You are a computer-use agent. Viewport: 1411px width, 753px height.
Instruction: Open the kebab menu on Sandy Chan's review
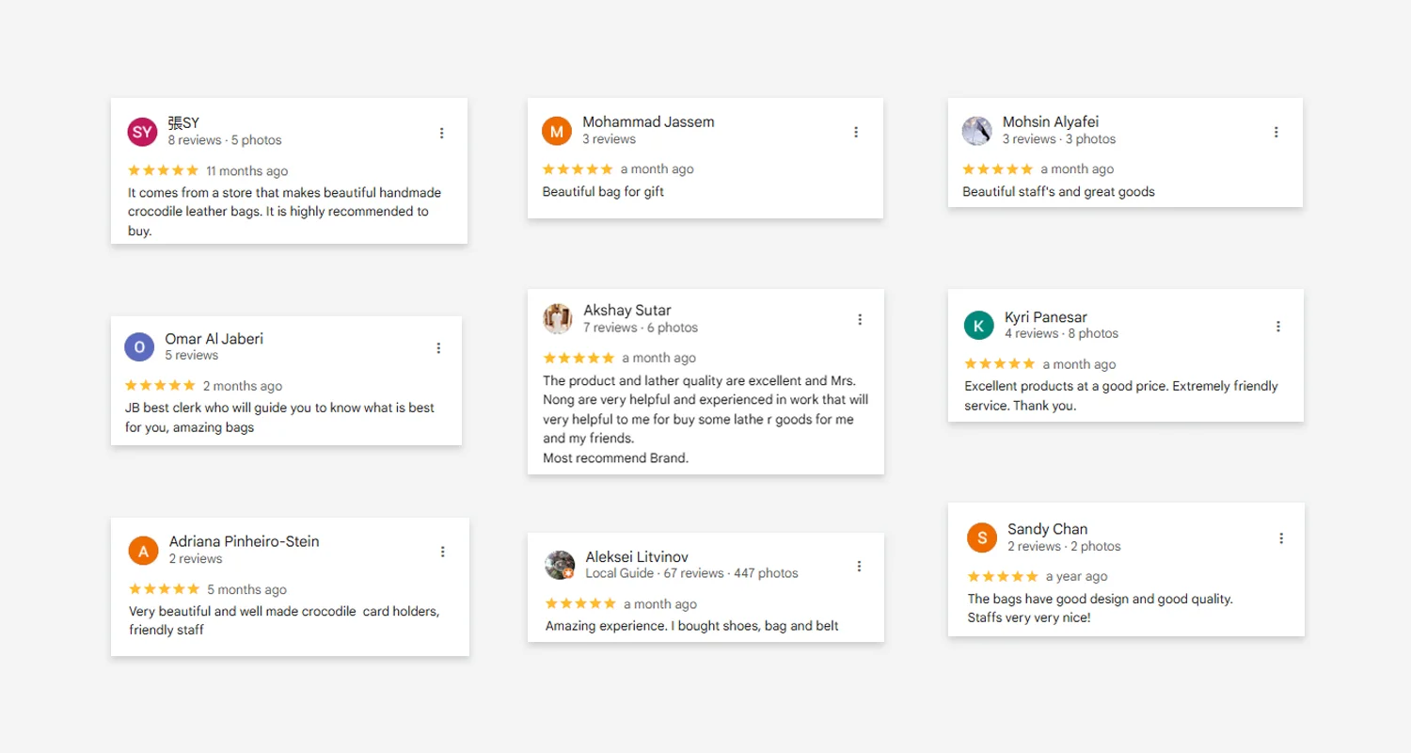tap(1281, 538)
